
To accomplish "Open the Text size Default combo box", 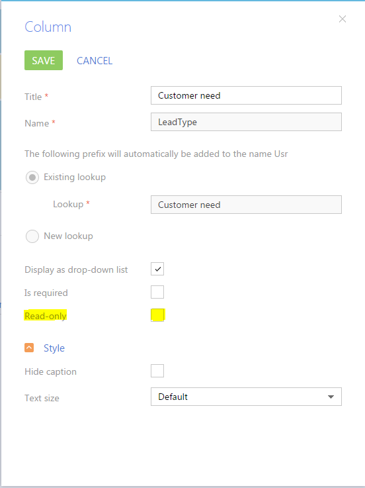I will 246,397.
